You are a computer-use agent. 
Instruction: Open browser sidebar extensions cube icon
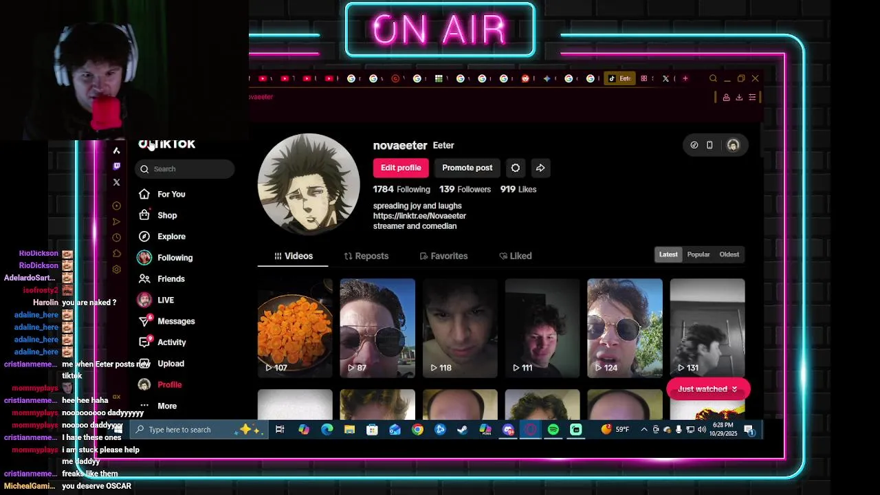(x=116, y=254)
